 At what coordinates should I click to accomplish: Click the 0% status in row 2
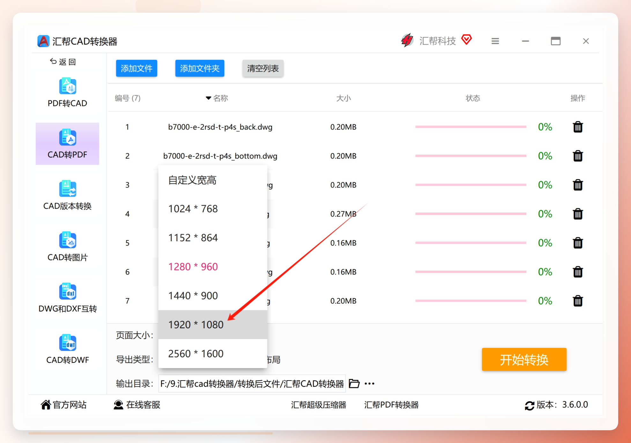pos(545,156)
